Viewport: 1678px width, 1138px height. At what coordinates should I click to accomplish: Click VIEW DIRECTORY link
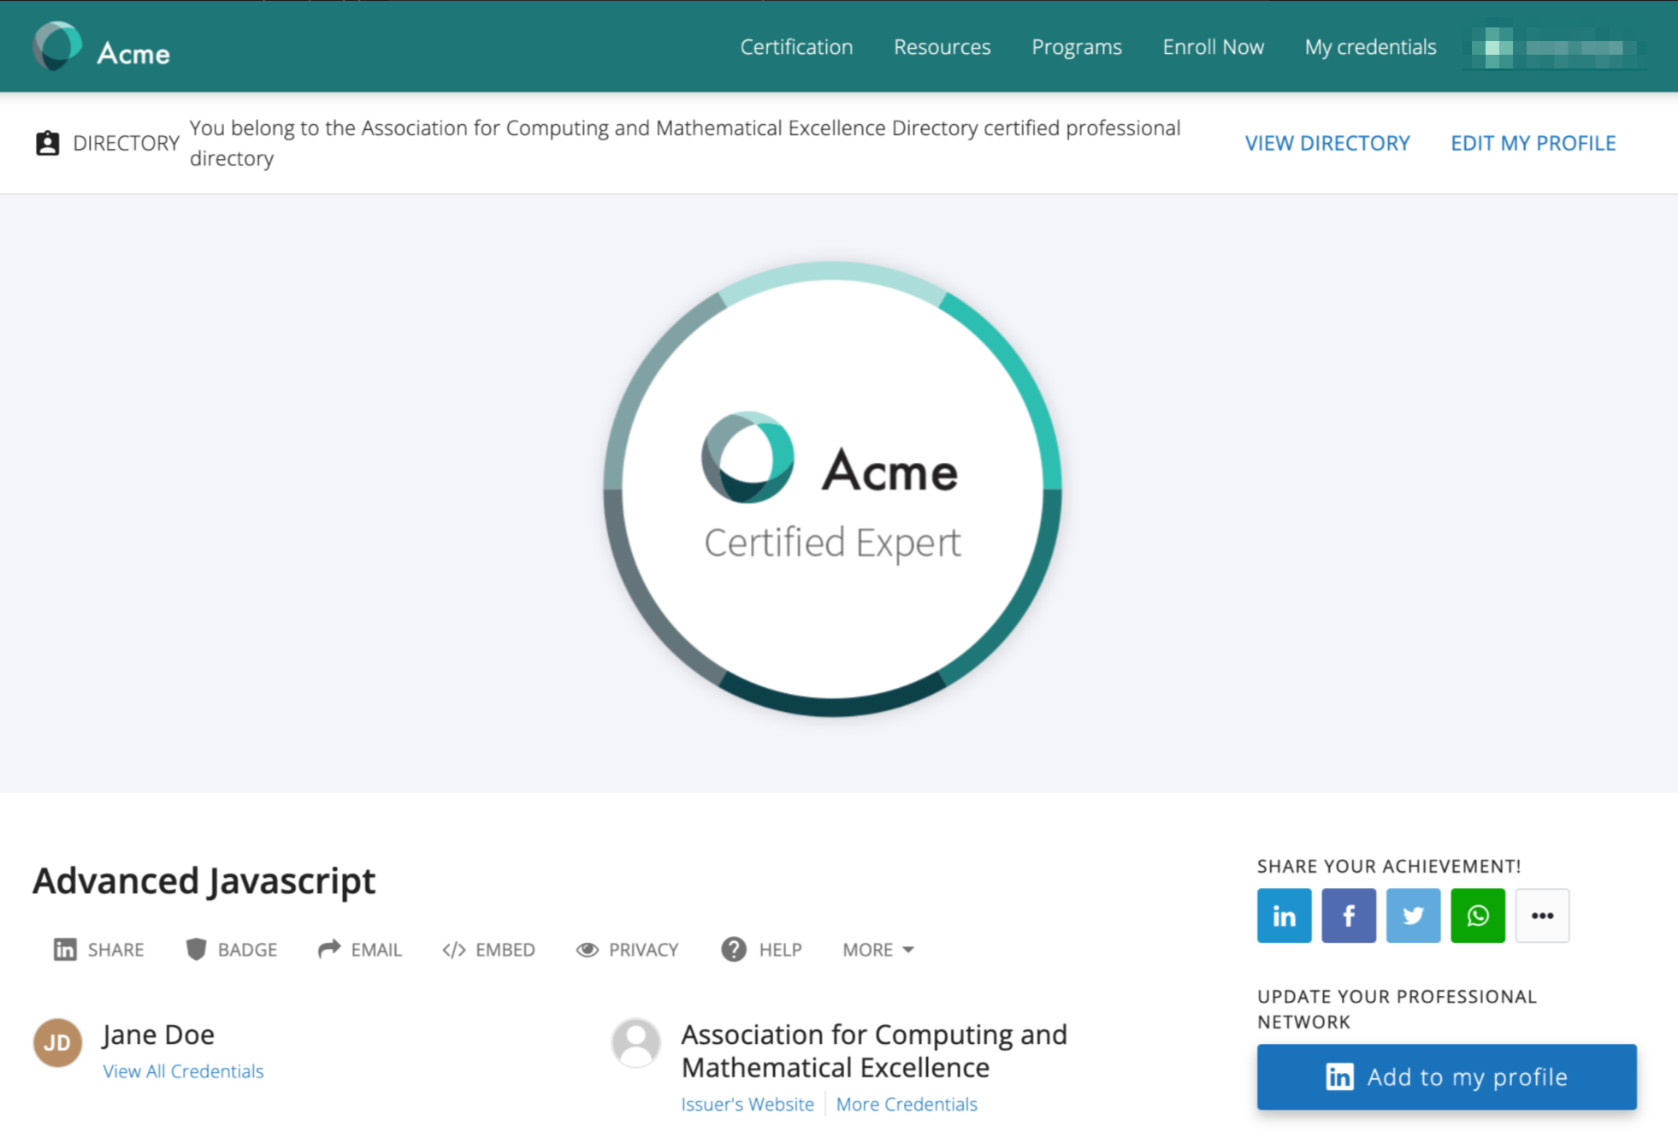[x=1326, y=143]
